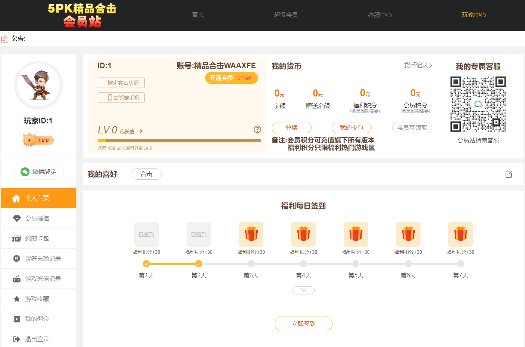Click the edit preferences pencil icon
This screenshot has height=347, width=525.
pos(509,174)
